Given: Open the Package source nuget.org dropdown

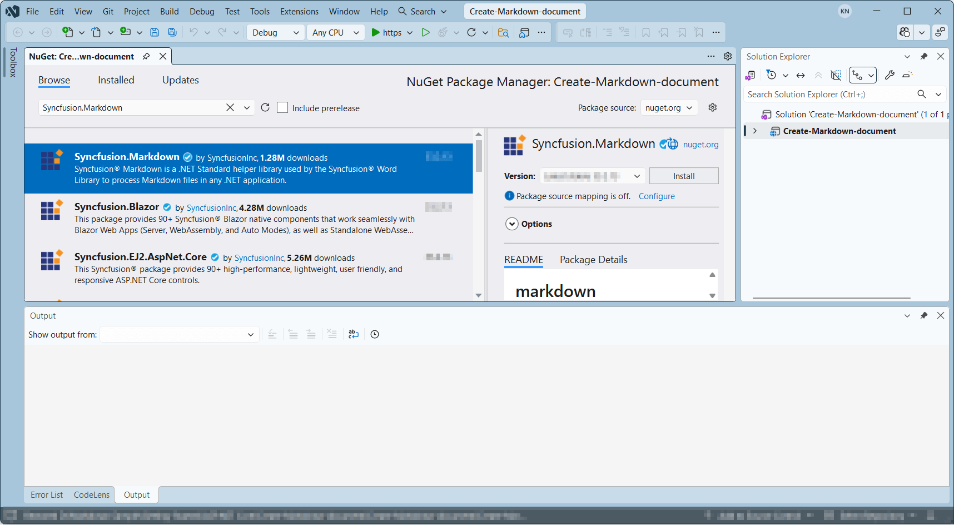Looking at the screenshot, I should pos(669,107).
